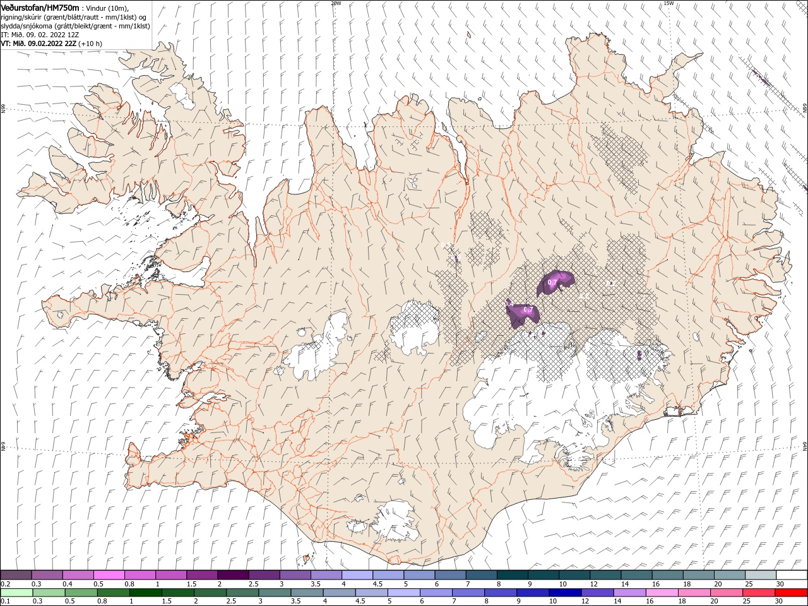Click the 20W longitude label
Screen dimensions: 808x606
tap(336, 3)
